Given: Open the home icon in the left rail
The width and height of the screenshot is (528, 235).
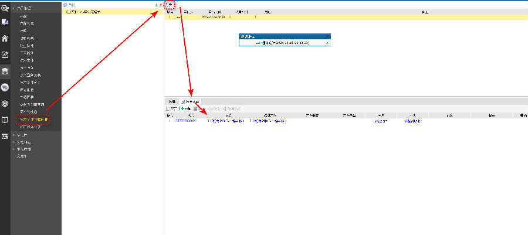Looking at the screenshot, I should tap(5, 38).
